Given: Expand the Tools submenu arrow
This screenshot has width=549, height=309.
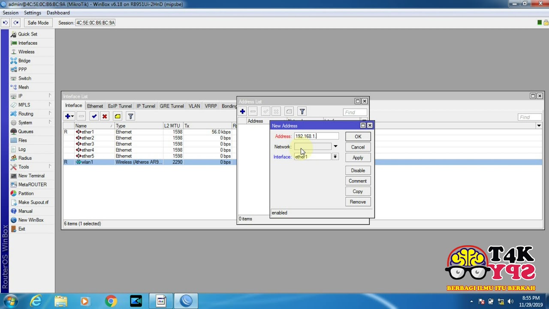Looking at the screenshot, I should 50,167.
